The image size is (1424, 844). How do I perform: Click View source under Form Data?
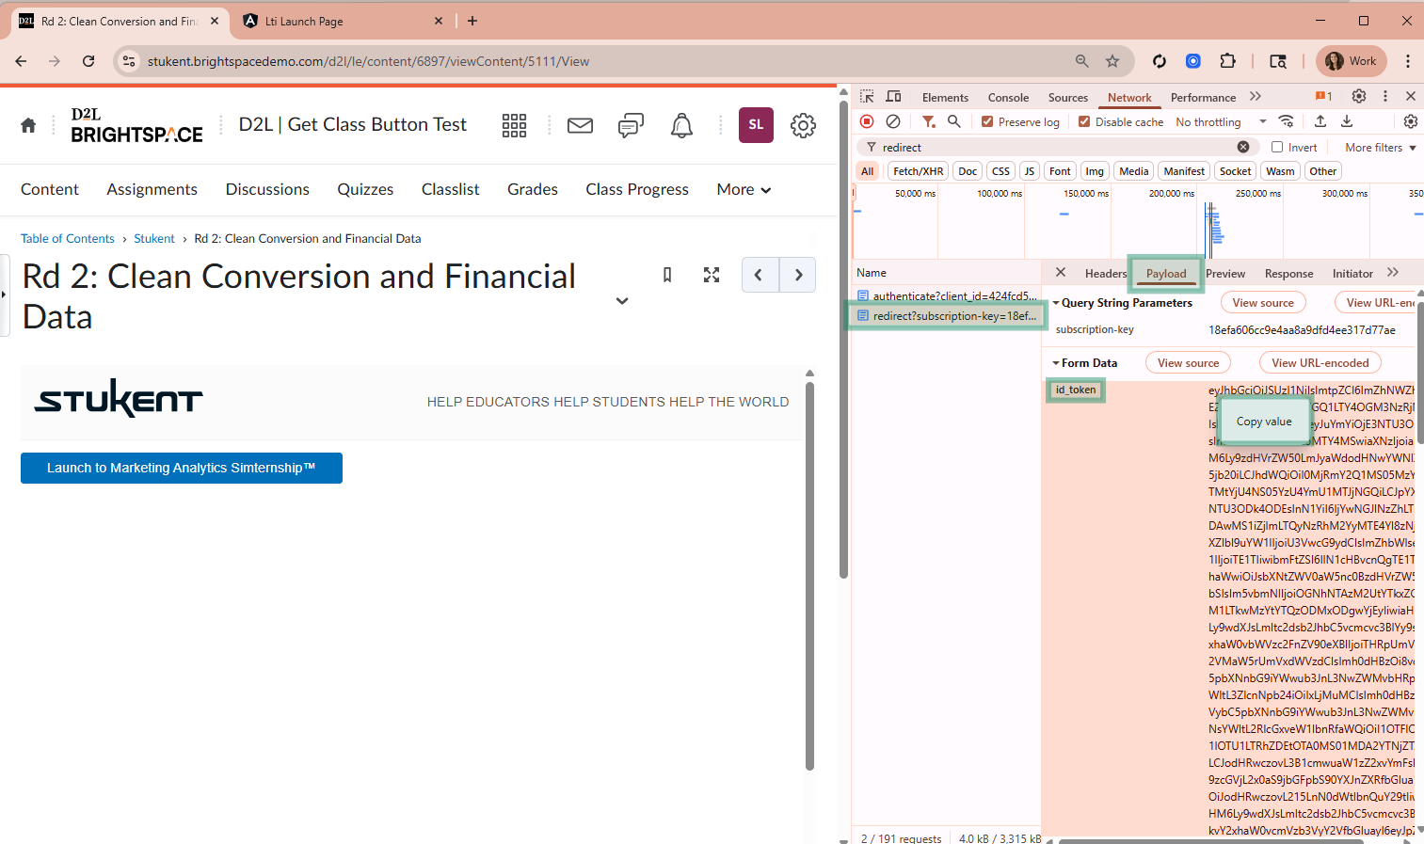pos(1188,362)
